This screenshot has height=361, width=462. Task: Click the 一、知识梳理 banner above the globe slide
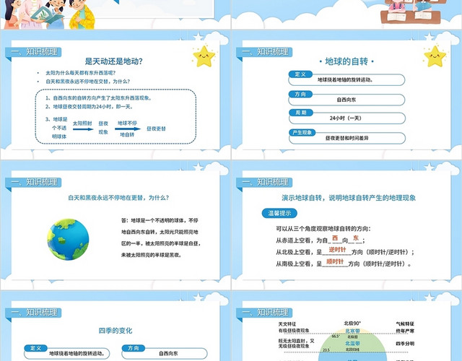[x=33, y=183]
